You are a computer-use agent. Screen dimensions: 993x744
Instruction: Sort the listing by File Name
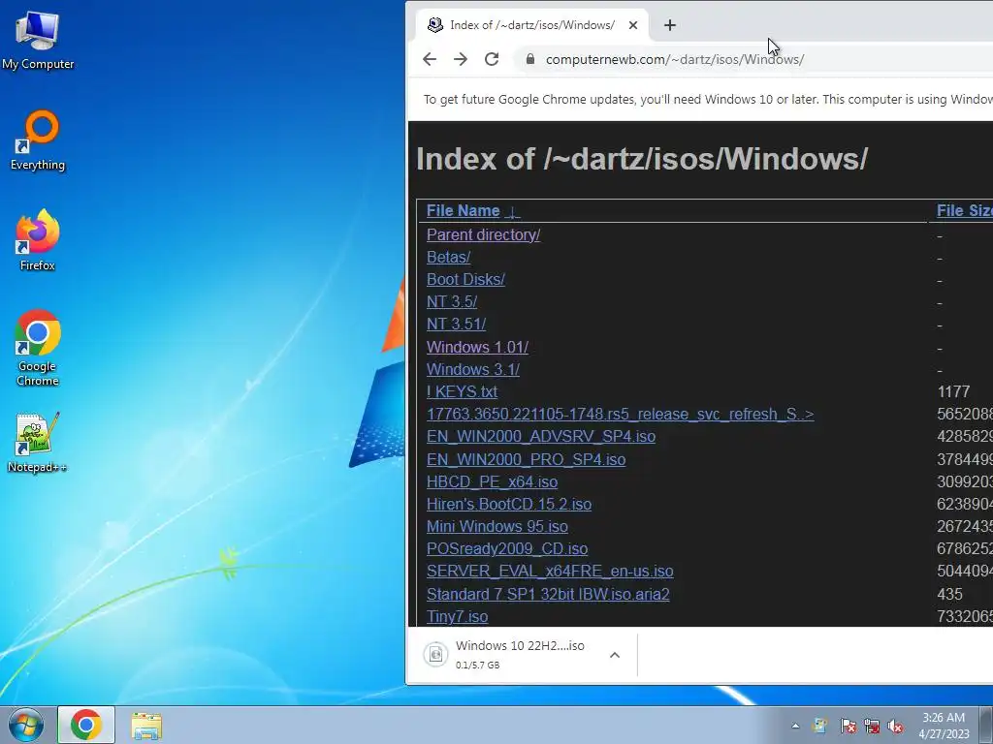click(x=472, y=210)
